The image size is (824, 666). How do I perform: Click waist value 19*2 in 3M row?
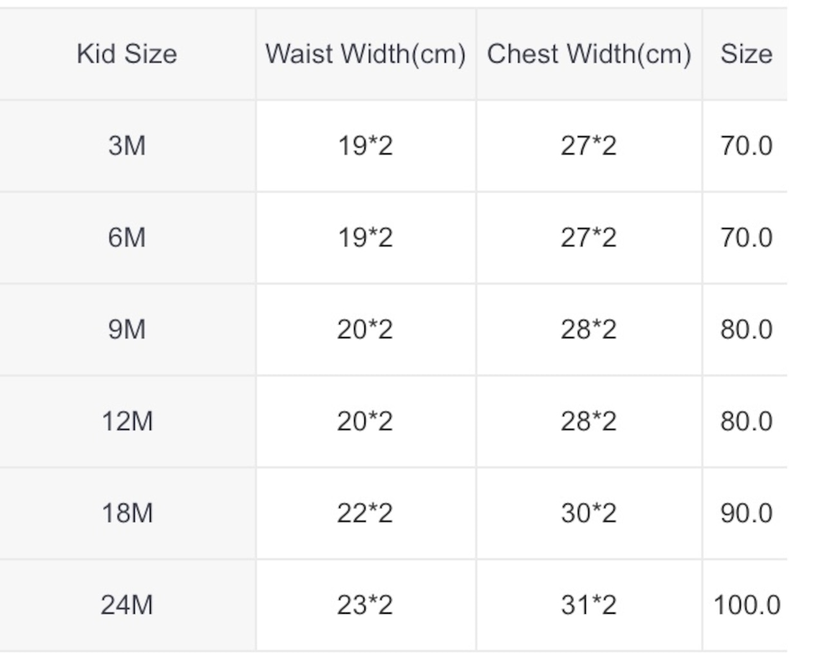[x=365, y=146]
